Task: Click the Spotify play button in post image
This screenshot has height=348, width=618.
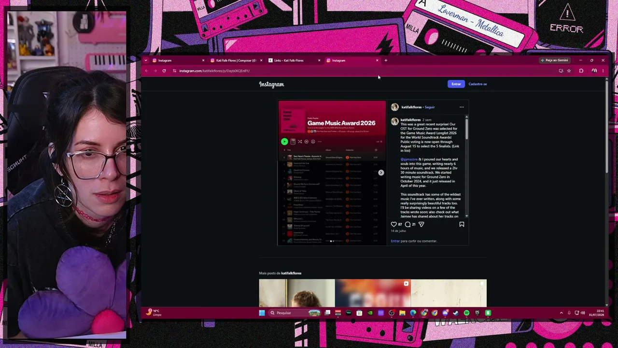Action: [284, 142]
